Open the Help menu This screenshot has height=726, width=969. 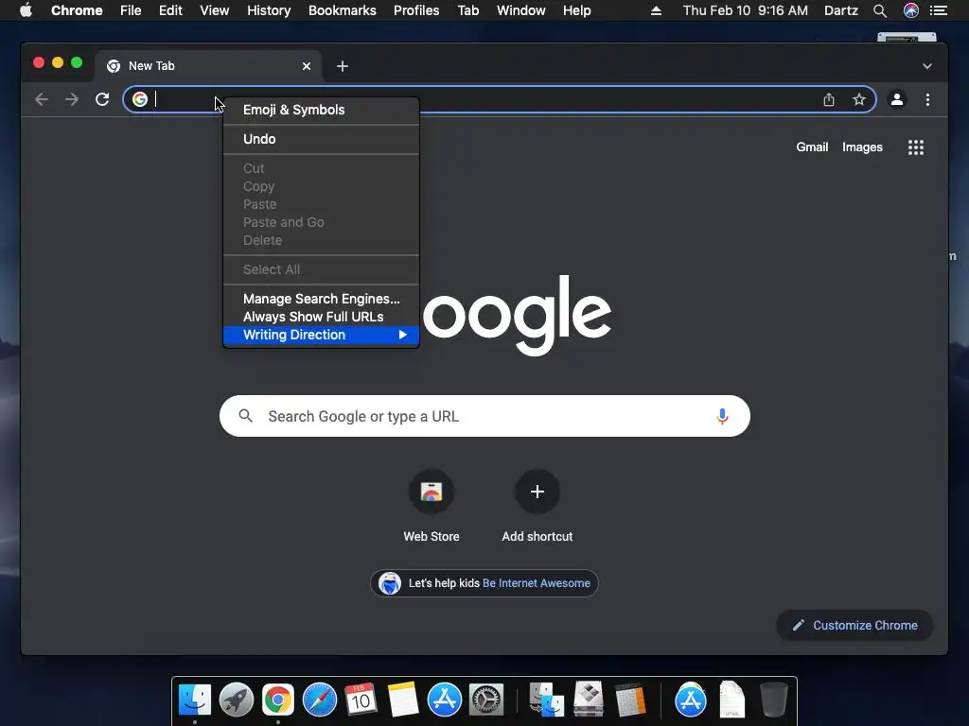pos(576,10)
